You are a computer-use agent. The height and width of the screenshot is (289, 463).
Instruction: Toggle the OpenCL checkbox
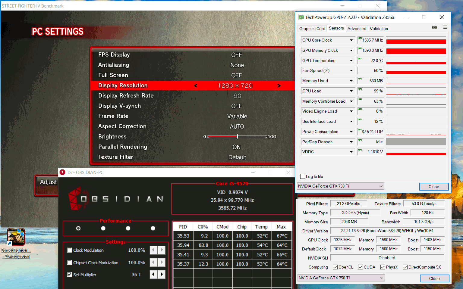click(335, 267)
